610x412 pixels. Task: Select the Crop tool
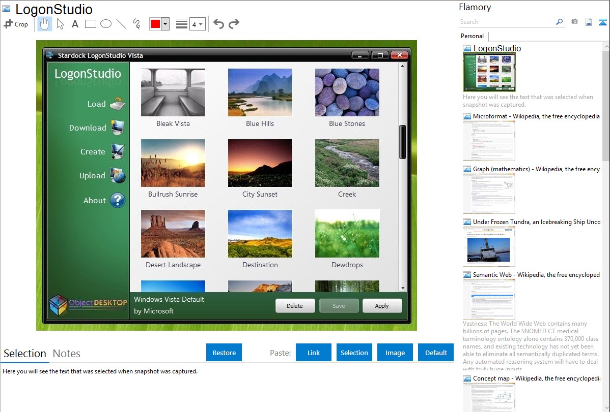coord(16,24)
